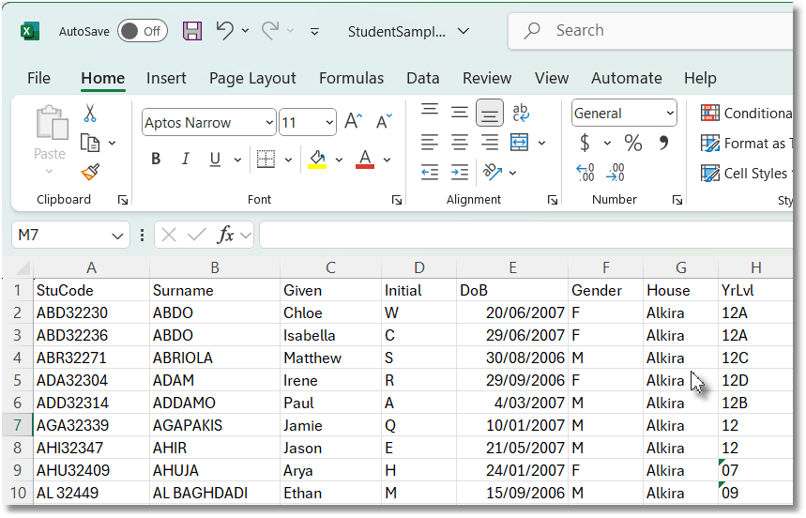Click Merge & Center icon
The height and width of the screenshot is (518, 806).
click(519, 143)
